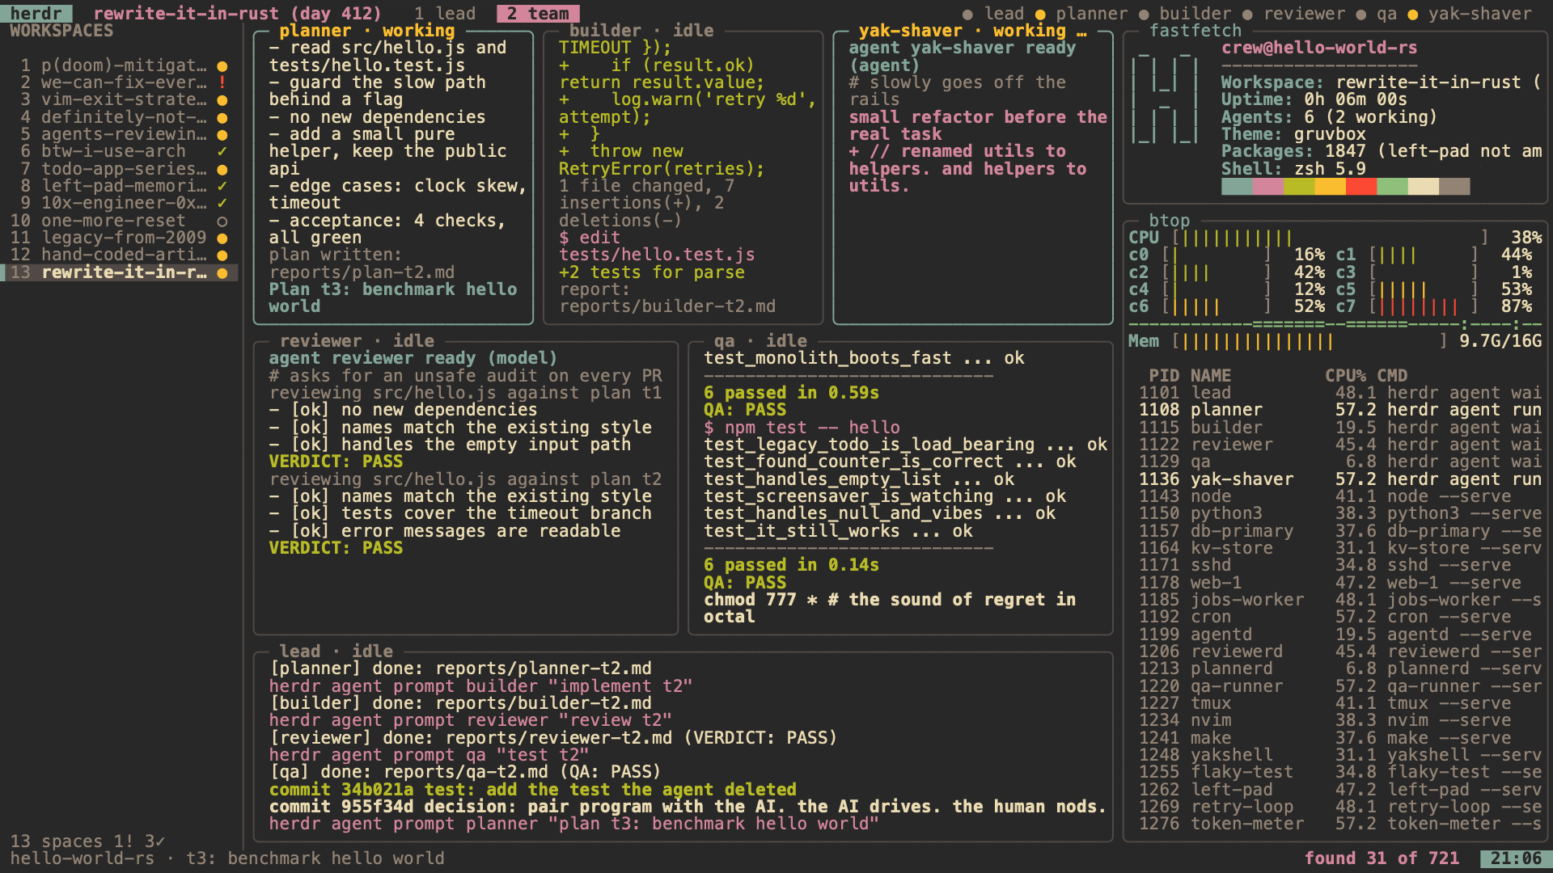The width and height of the screenshot is (1553, 873).
Task: Focus the 'planner · working' pane title
Action: coord(366,31)
